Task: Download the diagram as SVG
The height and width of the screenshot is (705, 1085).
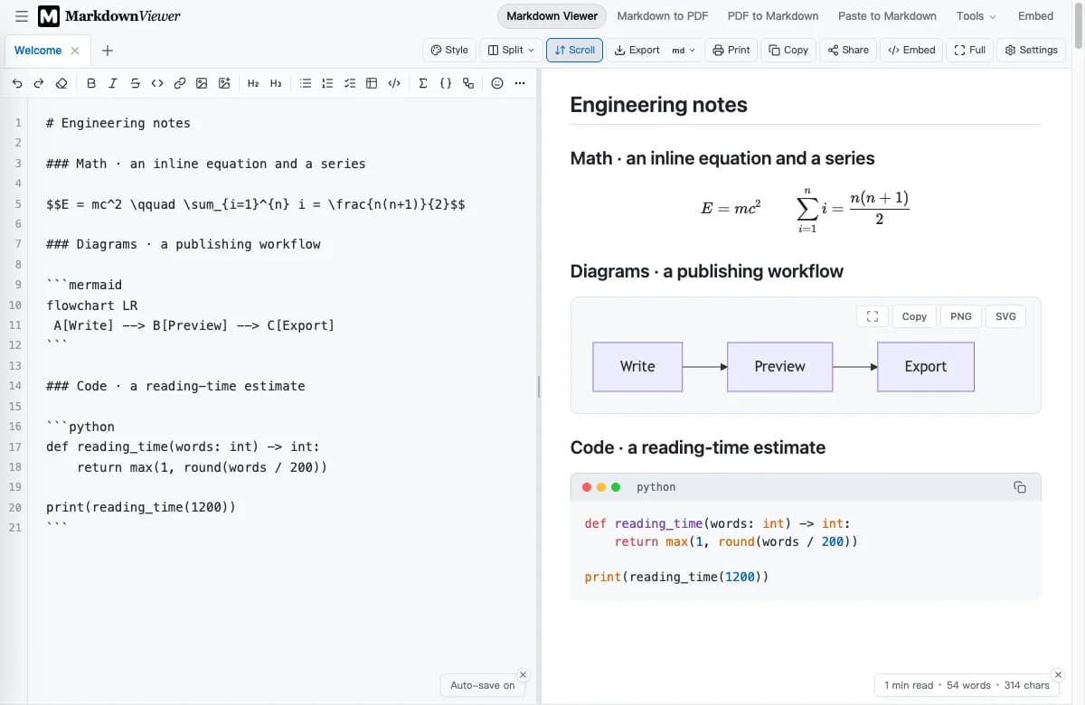Action: pos(1005,316)
